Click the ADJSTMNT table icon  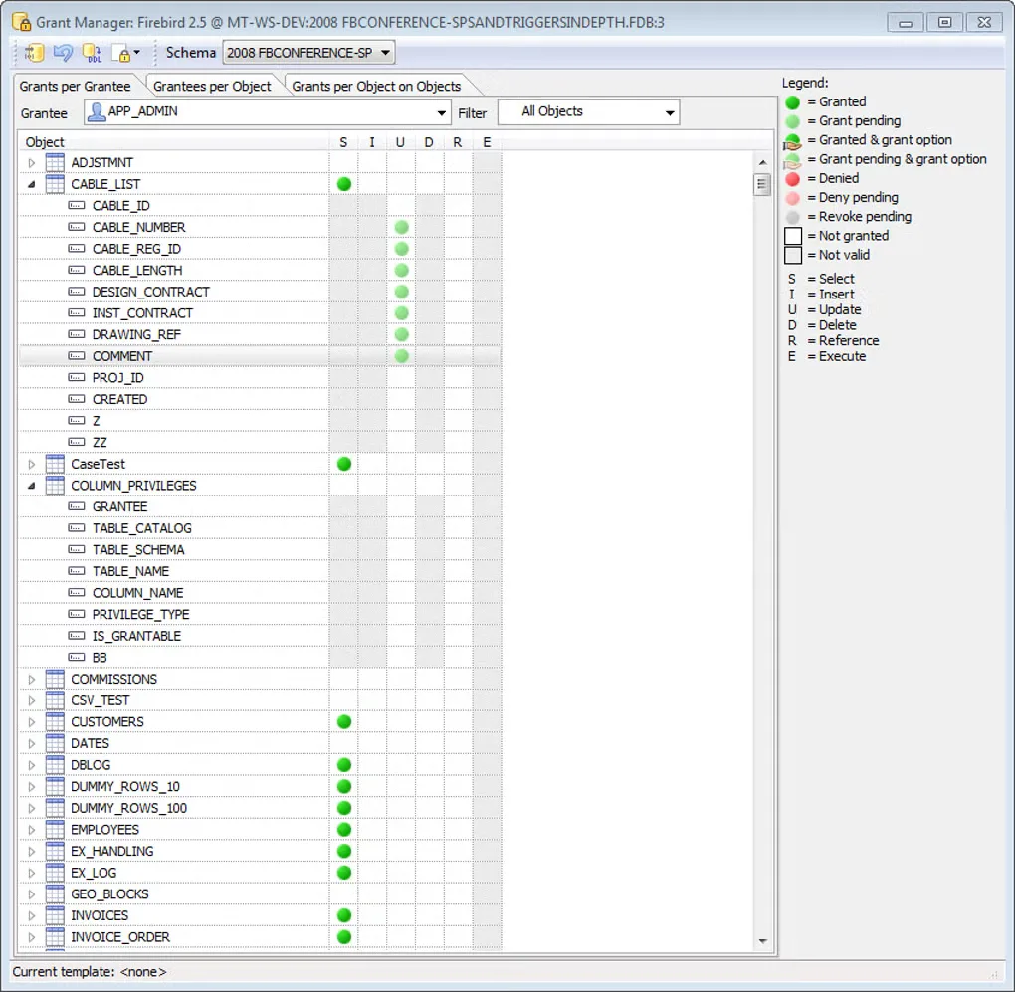[x=55, y=162]
